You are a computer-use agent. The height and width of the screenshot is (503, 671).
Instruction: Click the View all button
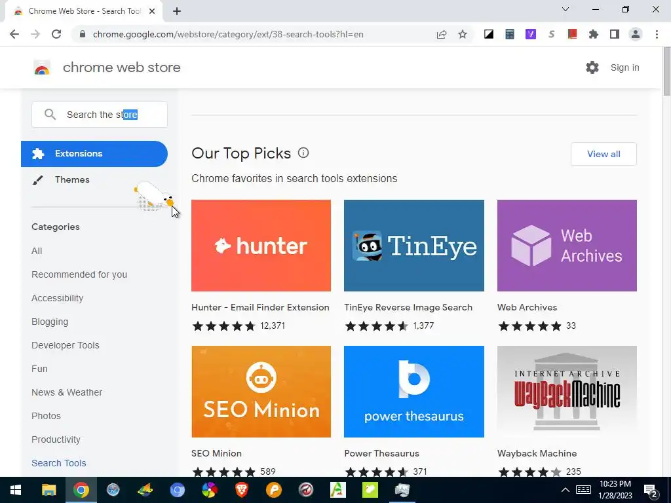pos(604,154)
